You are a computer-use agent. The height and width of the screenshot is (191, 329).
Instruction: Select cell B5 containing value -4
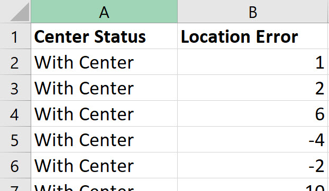[252, 139]
